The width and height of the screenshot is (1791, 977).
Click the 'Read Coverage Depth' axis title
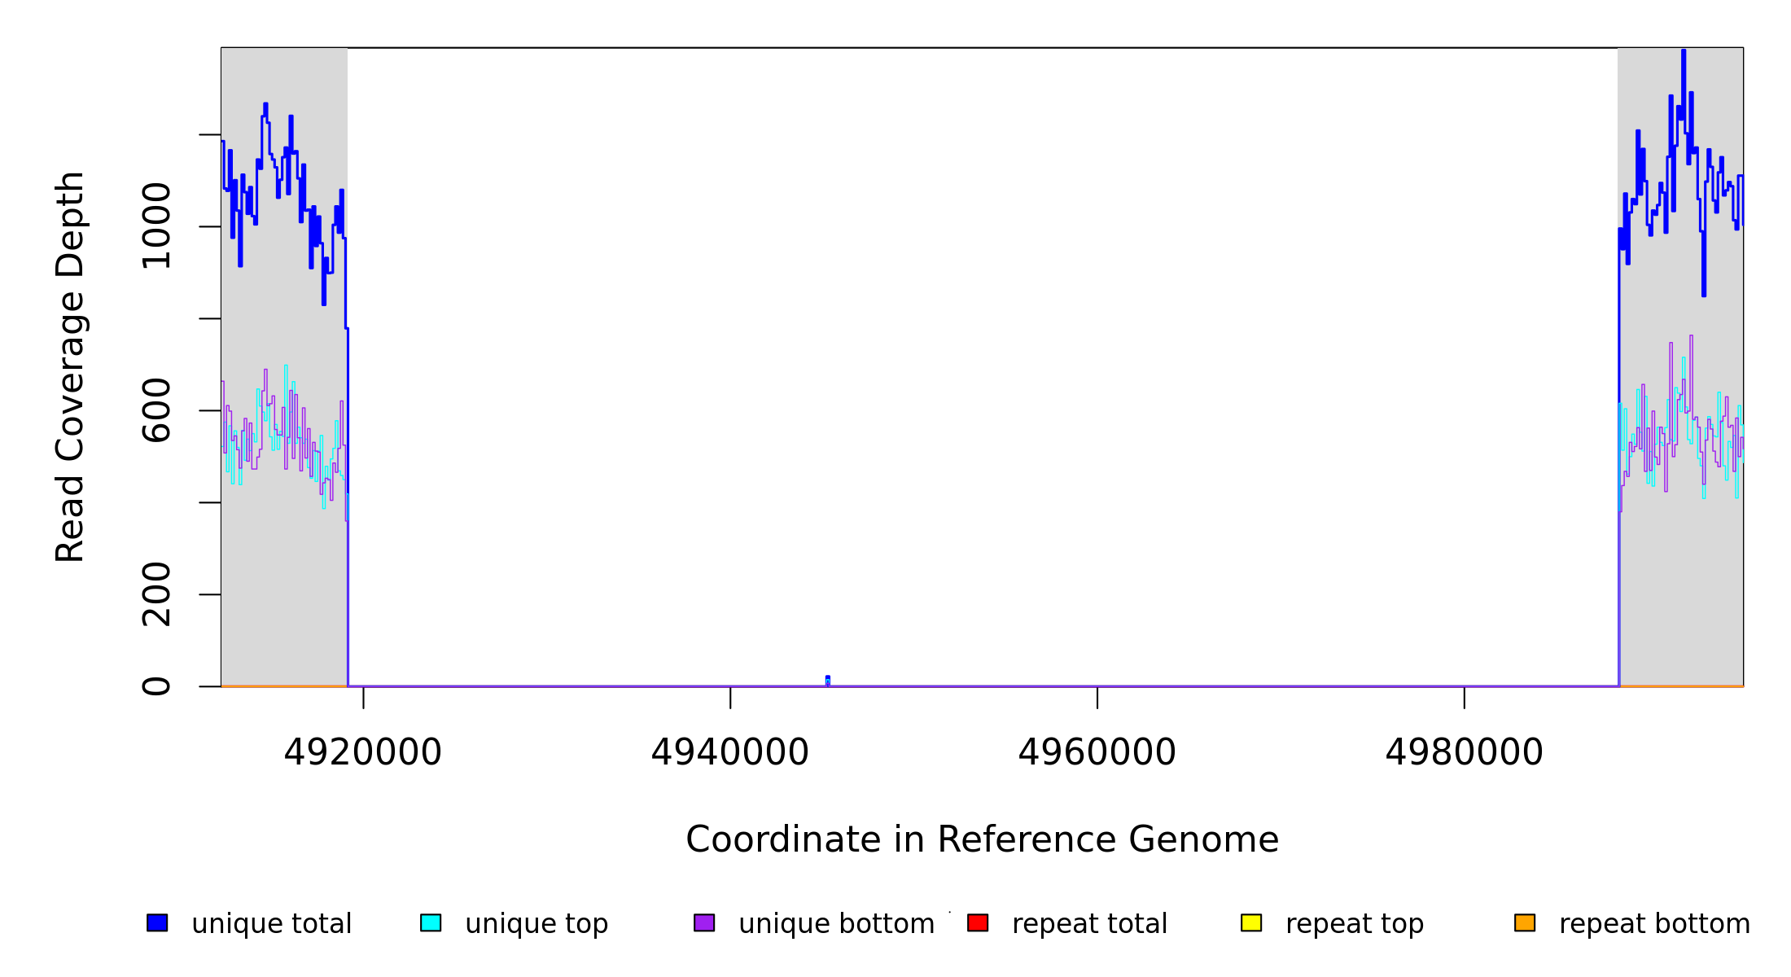click(x=70, y=366)
